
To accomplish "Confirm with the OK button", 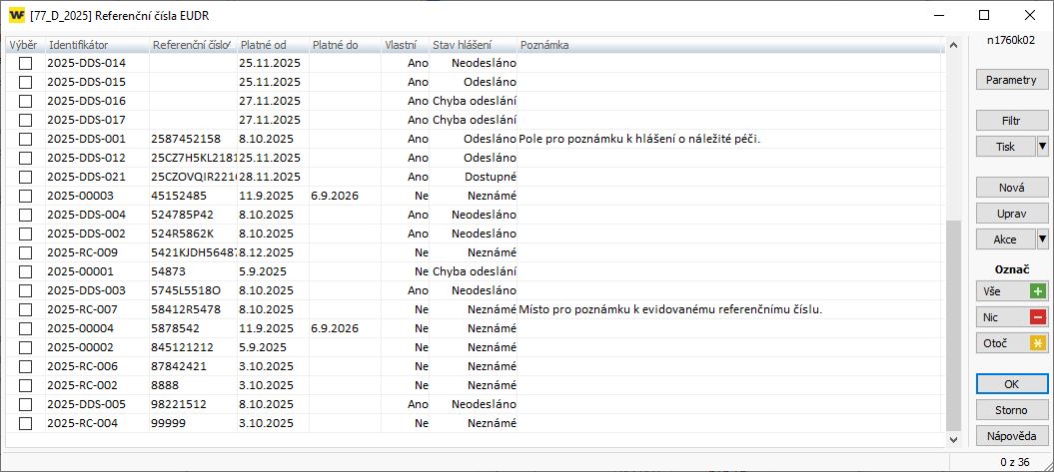I will click(x=1011, y=384).
